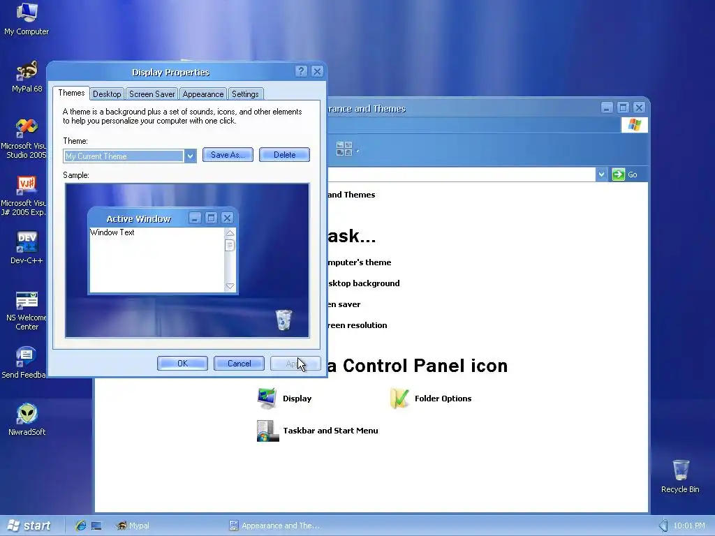This screenshot has width=715, height=536.
Task: Expand Theme dropdown arrow
Action: [x=190, y=156]
